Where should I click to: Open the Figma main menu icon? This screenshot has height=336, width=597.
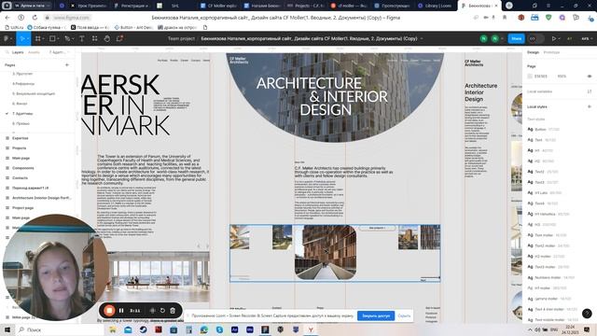6,38
